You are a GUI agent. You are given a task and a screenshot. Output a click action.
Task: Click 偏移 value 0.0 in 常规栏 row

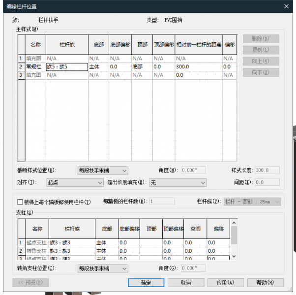(230, 67)
